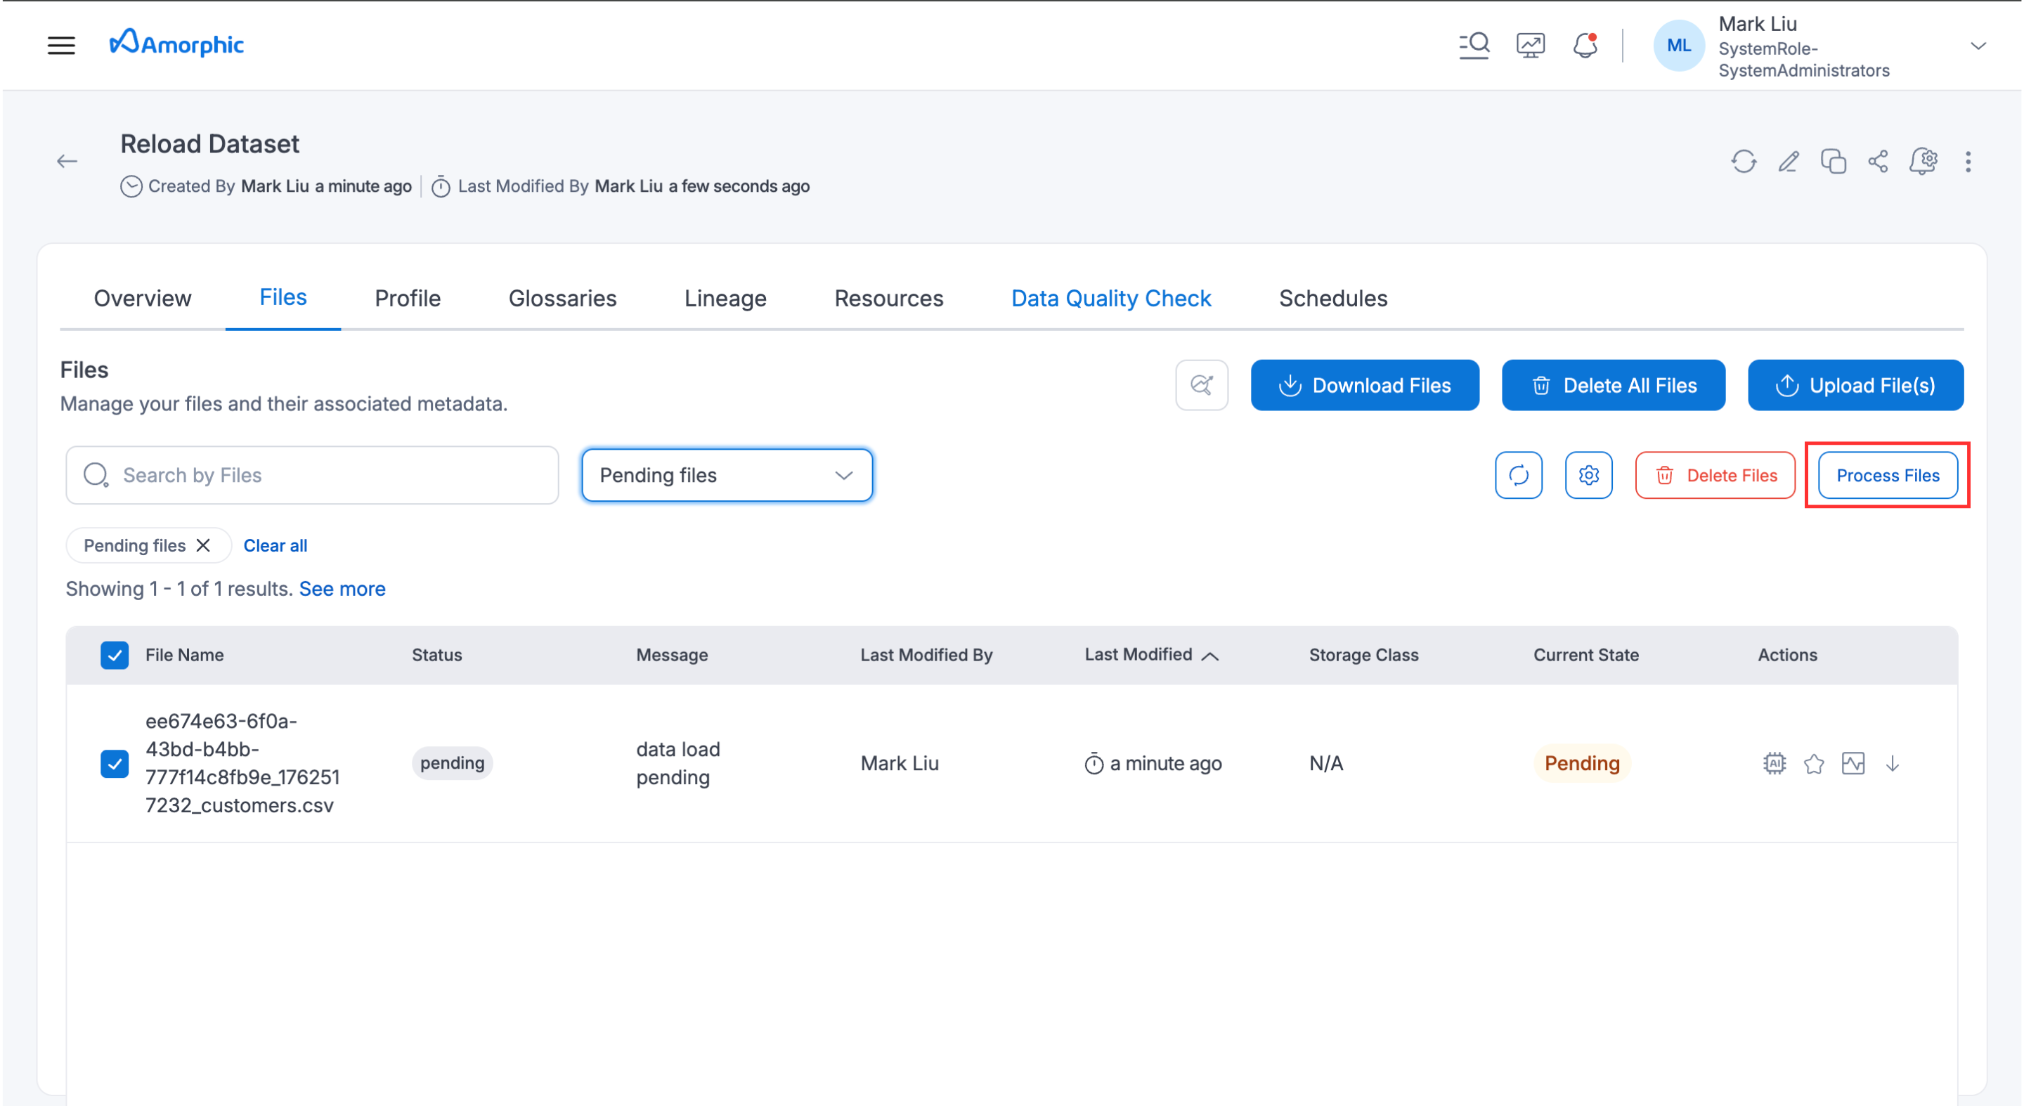Expand the user account menu chevron
Viewport: 2024px width, 1106px height.
click(x=1978, y=46)
